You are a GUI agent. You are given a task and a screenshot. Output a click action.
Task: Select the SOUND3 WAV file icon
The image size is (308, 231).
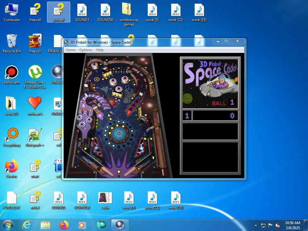(x=82, y=12)
